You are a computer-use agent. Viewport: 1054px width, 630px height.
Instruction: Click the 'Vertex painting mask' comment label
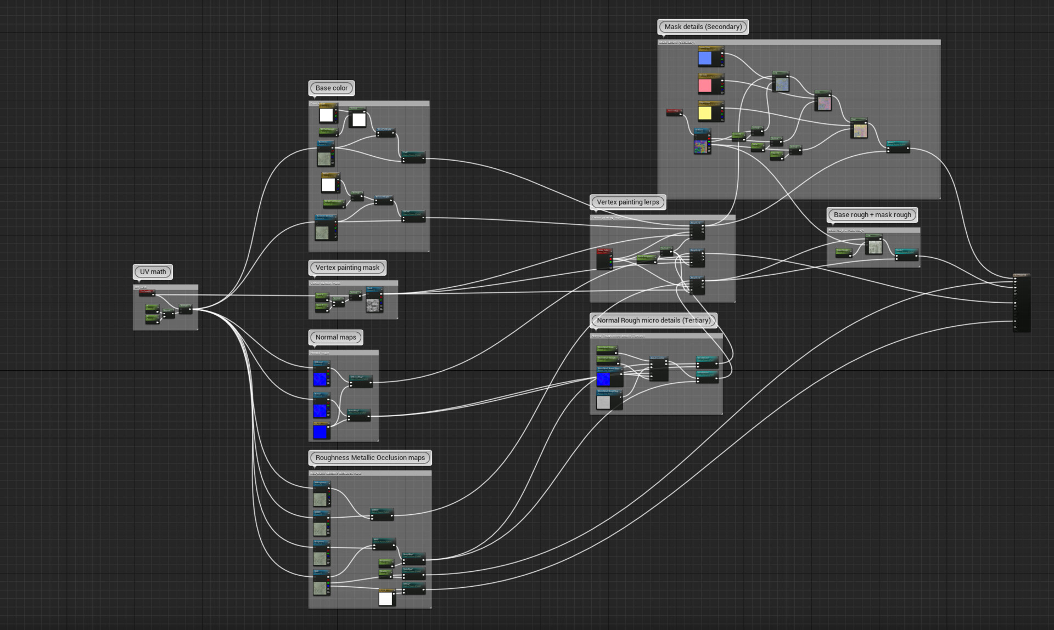pos(347,268)
